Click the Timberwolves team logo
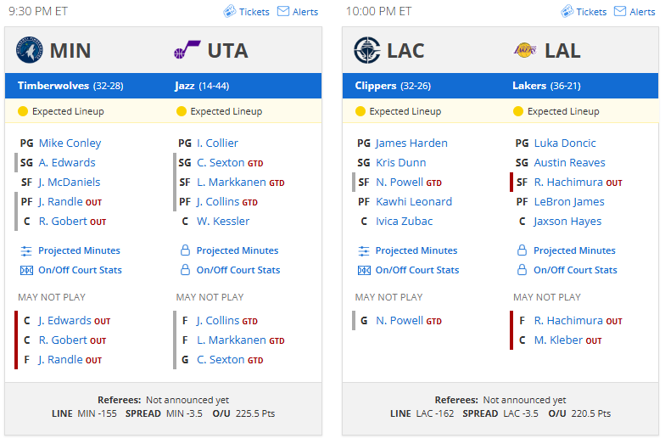The height and width of the screenshot is (444, 665). (29, 50)
